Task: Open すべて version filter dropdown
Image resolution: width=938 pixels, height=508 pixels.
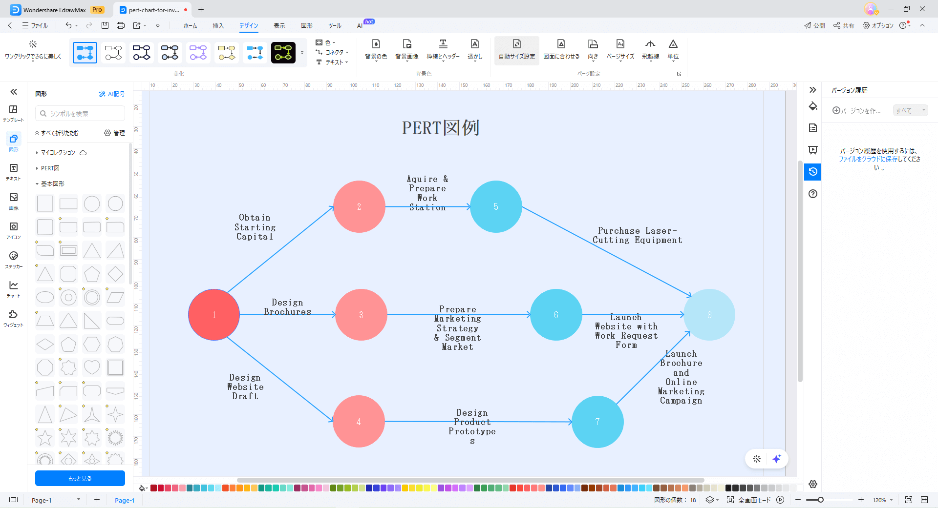Action: point(910,111)
